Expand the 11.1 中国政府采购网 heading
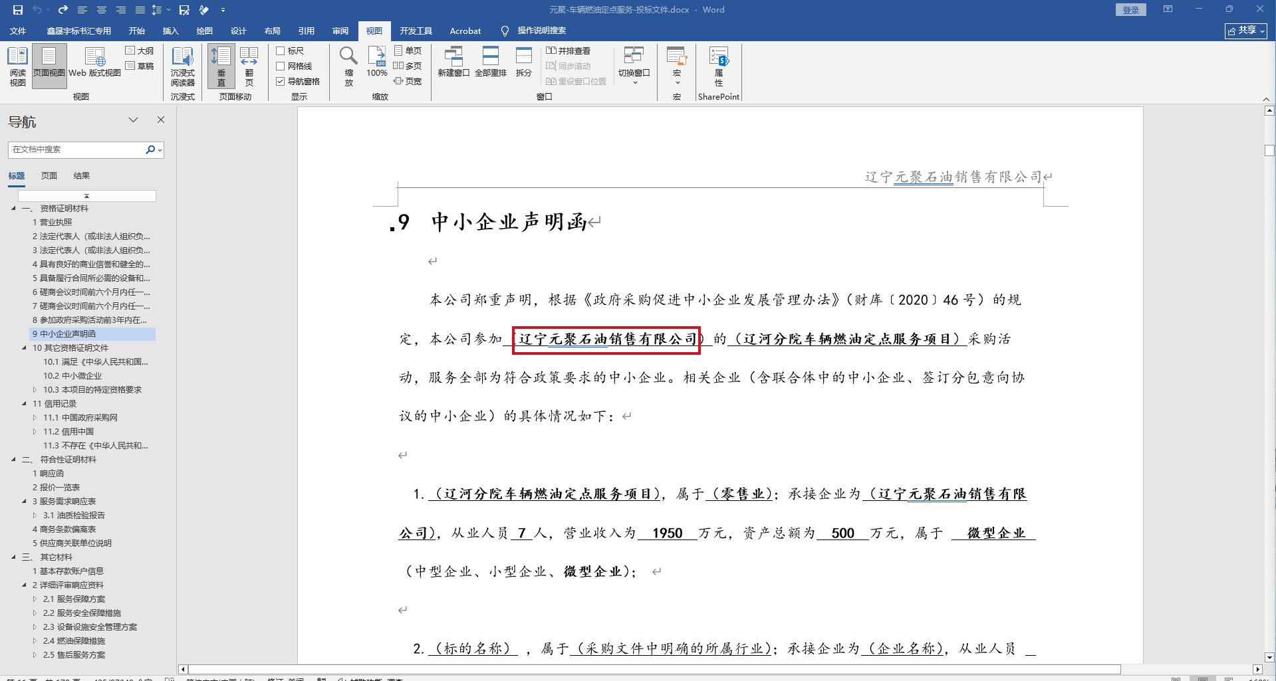The height and width of the screenshot is (681, 1276). (x=35, y=418)
